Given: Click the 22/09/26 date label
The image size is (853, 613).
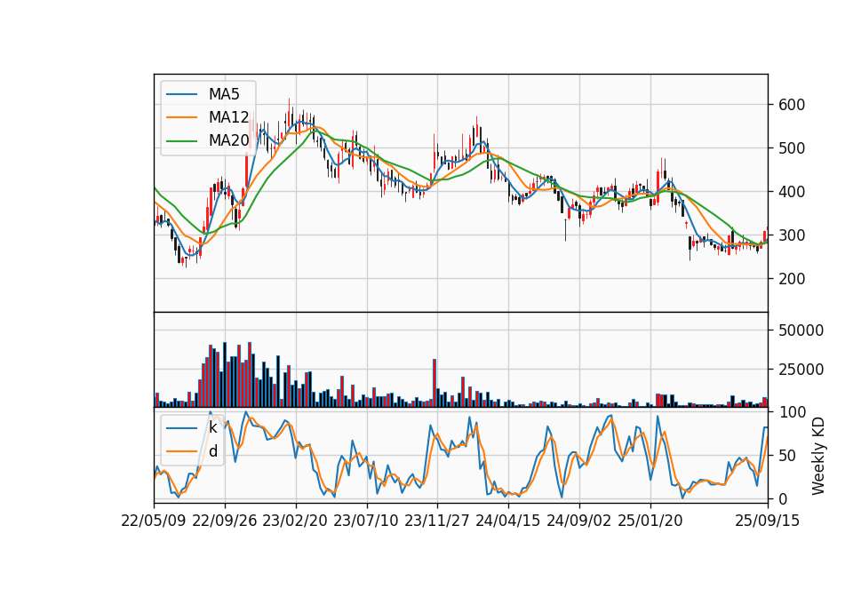Looking at the screenshot, I should (x=225, y=521).
